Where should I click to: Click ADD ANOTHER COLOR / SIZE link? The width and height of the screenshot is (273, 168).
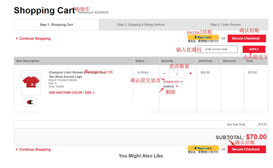pos(72,93)
